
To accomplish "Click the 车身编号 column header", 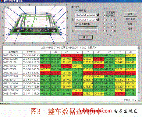I will [13, 52].
